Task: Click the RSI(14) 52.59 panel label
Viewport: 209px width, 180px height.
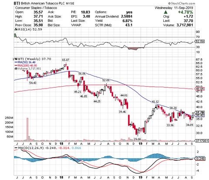Action: (x=30, y=30)
